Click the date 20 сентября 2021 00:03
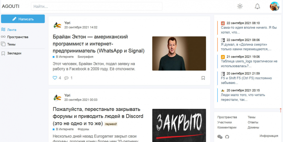The height and width of the screenshot is (142, 283). 81,100
